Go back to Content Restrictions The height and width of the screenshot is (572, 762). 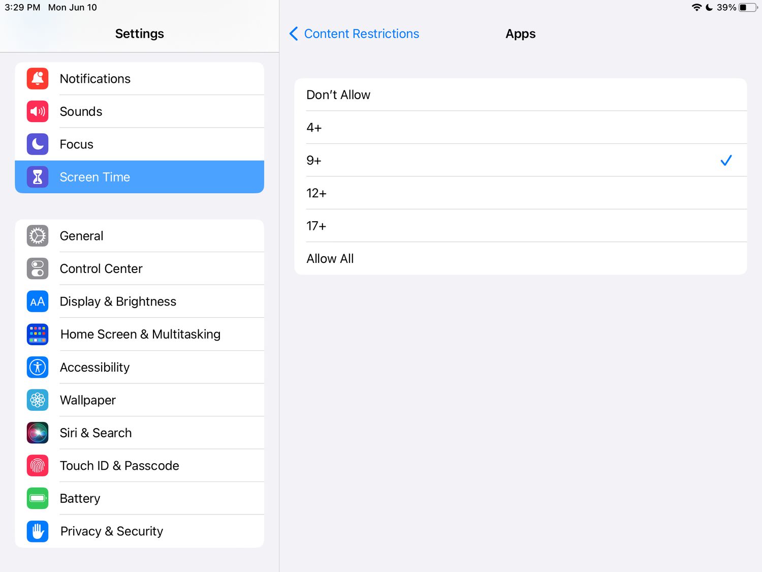pos(361,34)
